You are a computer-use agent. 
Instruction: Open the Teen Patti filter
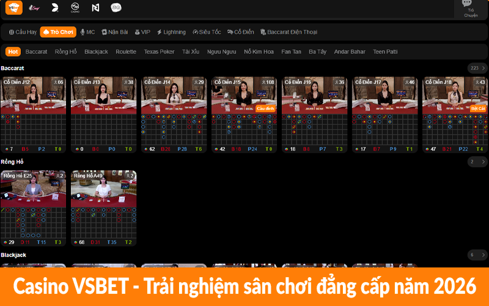tap(385, 51)
